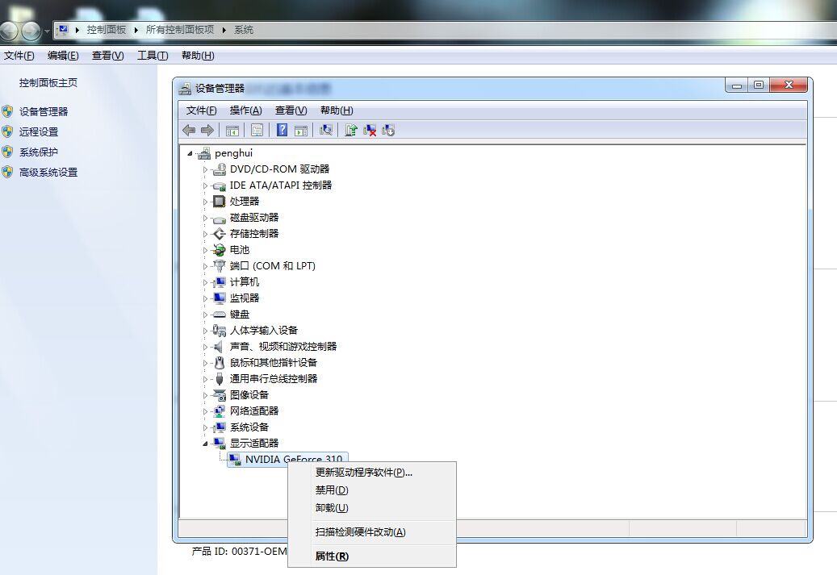Select the 存储控制器 icon
Viewport: 837px width, 575px height.
coord(220,234)
